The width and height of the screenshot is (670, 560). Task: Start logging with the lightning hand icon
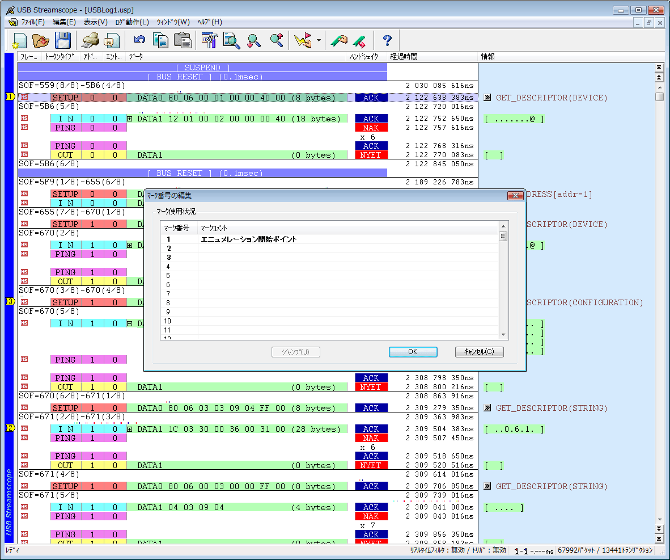coord(303,41)
